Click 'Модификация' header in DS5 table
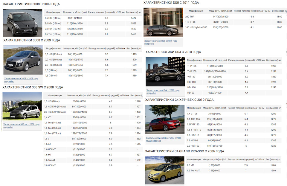The height and width of the screenshot is (186, 287). coord(196,11)
